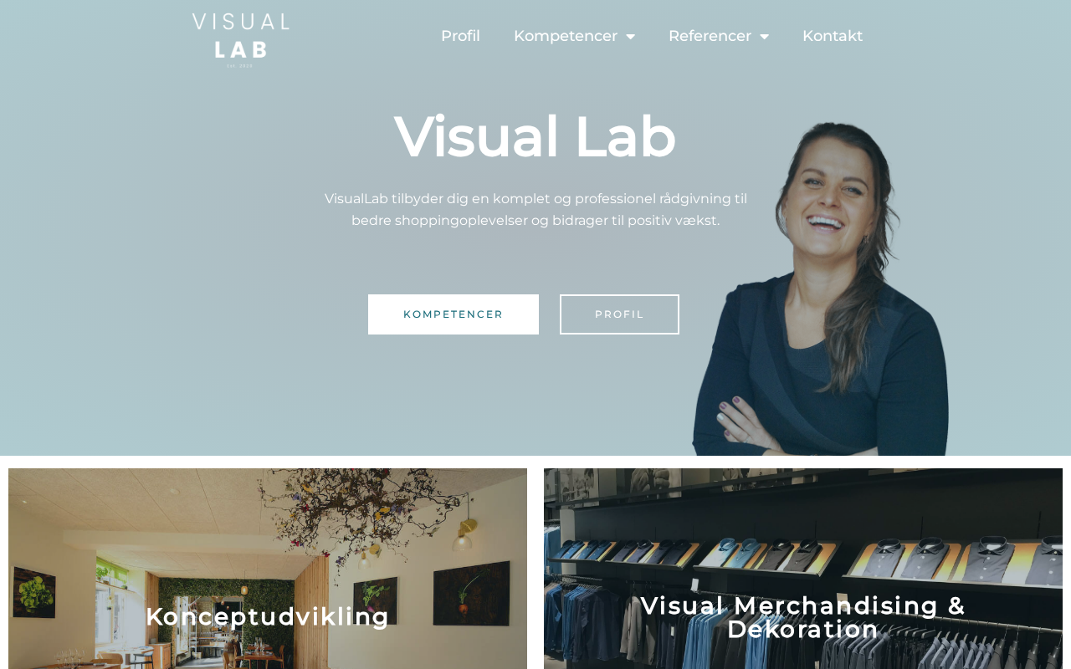Open the Kompetencer navigation link

click(x=566, y=36)
